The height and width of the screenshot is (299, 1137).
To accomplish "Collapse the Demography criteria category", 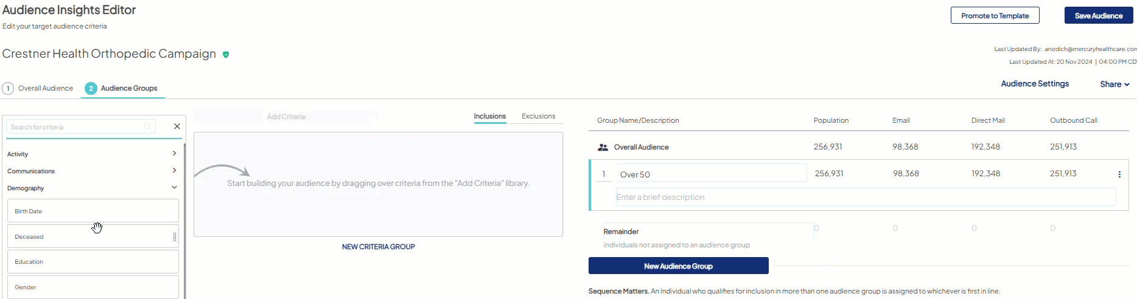I will 174,188.
